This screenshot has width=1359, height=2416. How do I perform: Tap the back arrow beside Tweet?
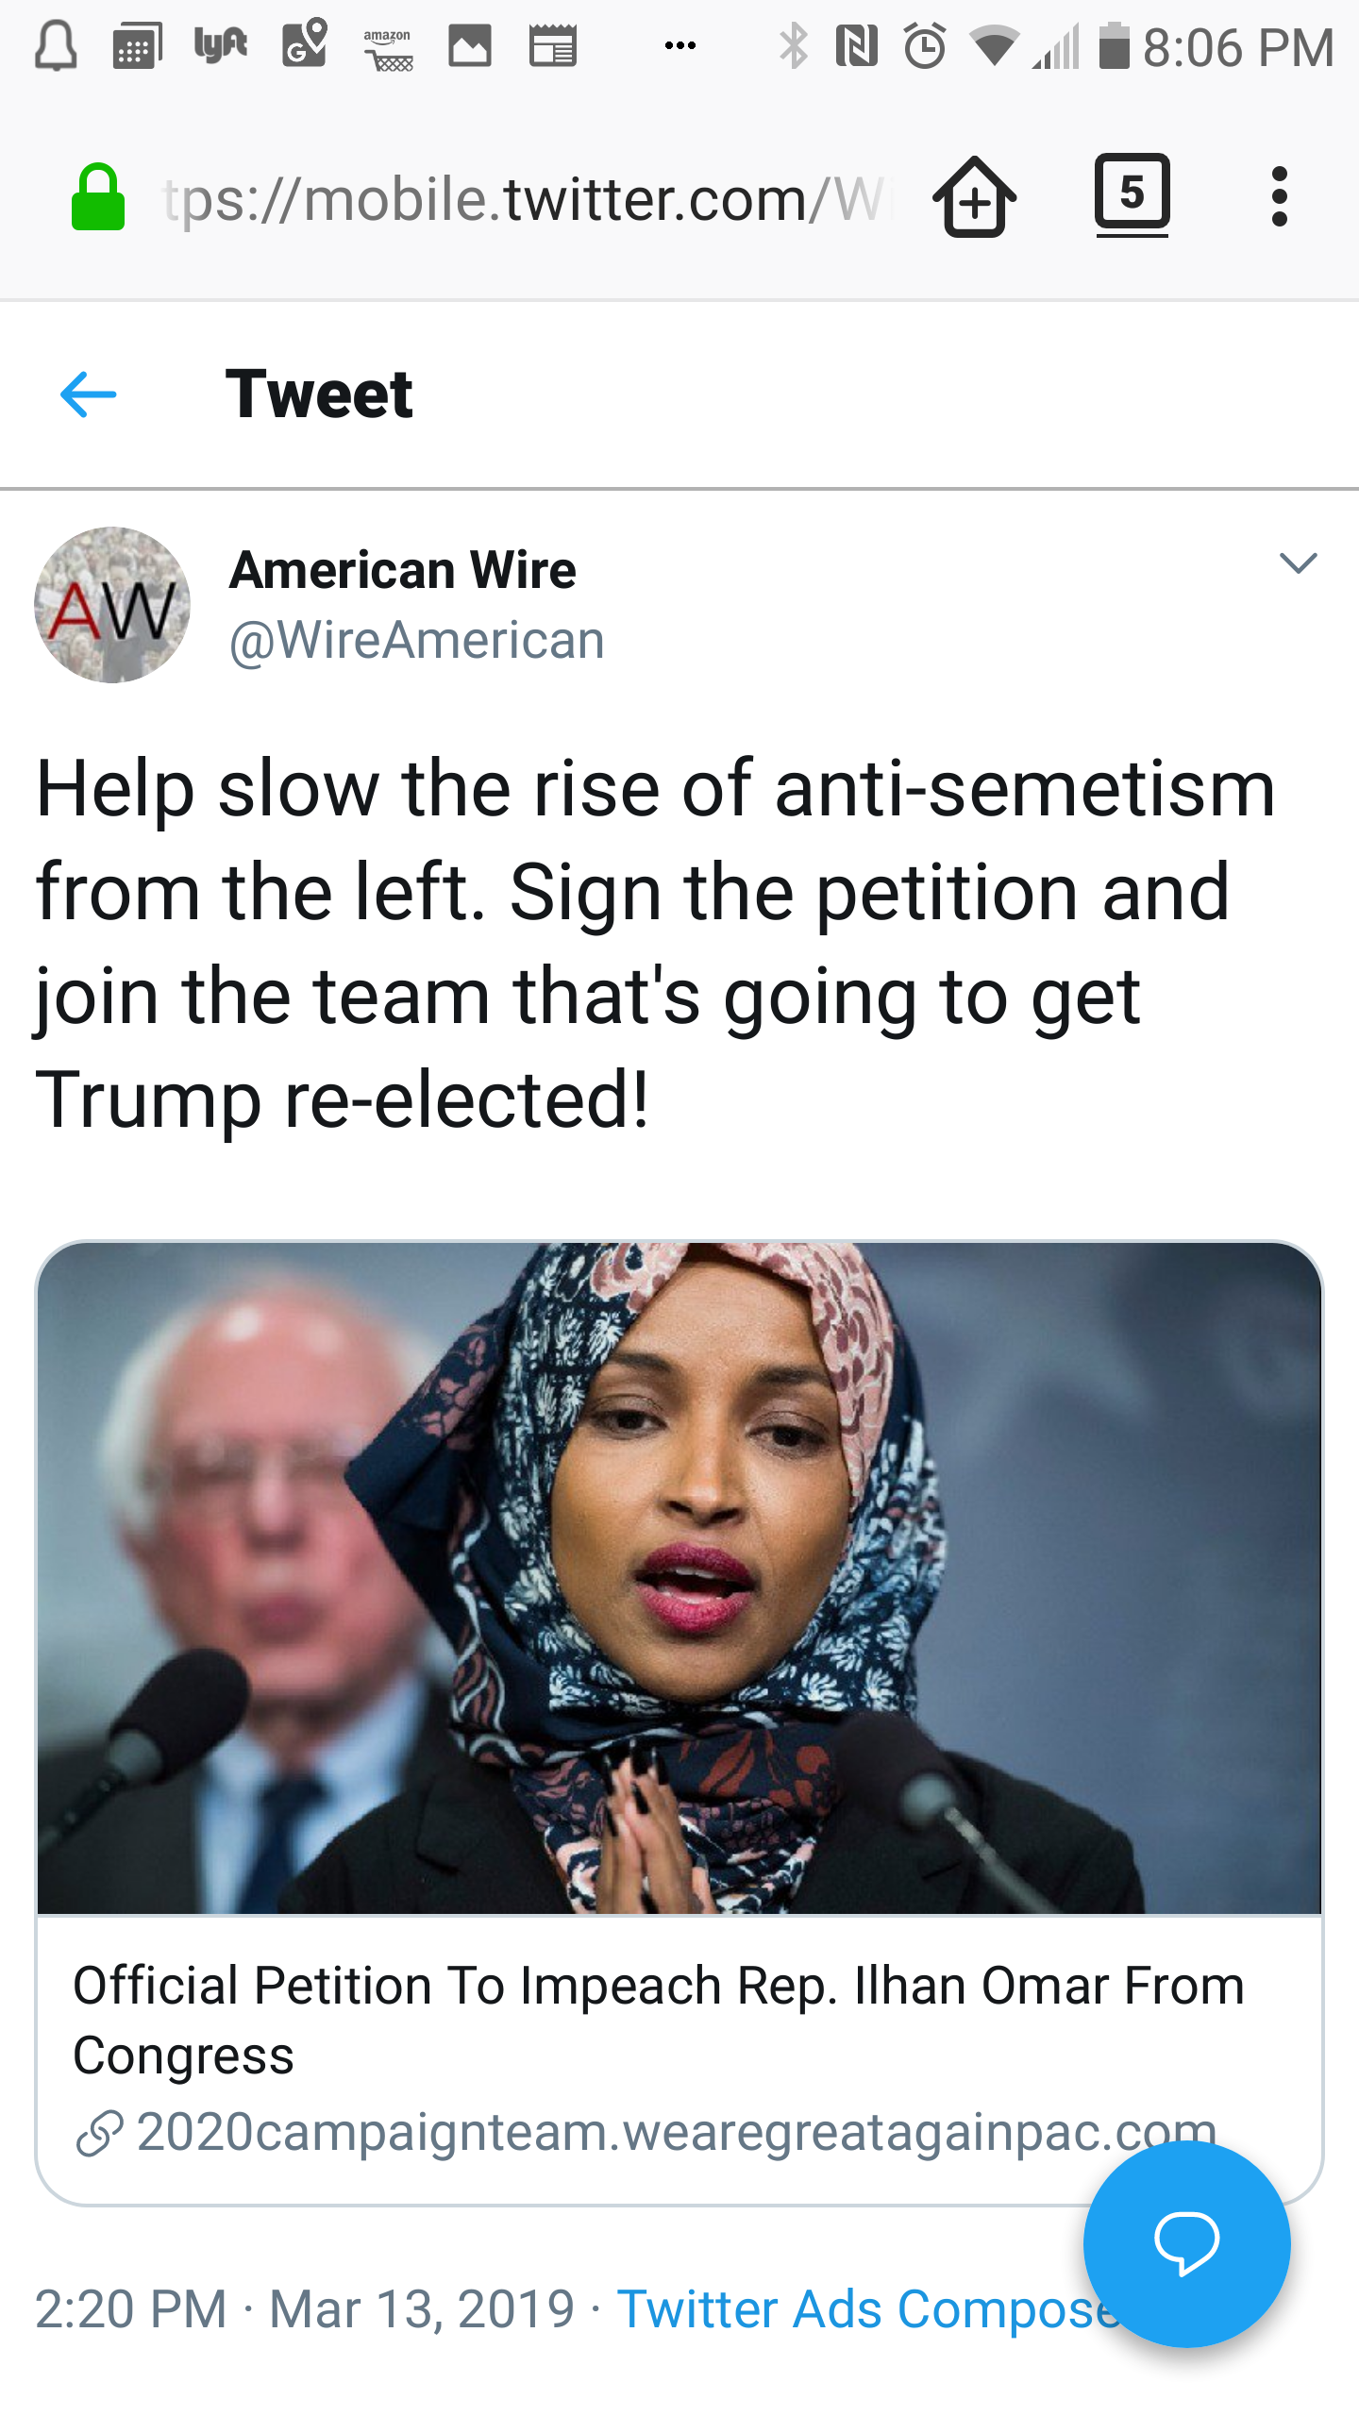pos(88,394)
